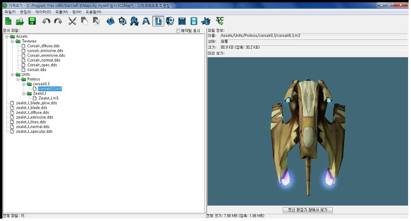The width and height of the screenshot is (411, 221).
Task: Open the Text editor 'A' icon
Action: [146, 21]
